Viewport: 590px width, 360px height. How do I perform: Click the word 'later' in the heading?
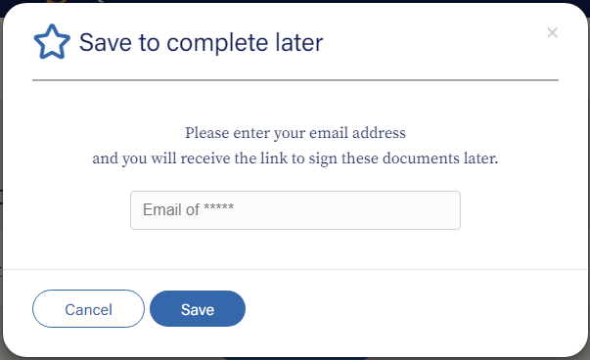298,42
